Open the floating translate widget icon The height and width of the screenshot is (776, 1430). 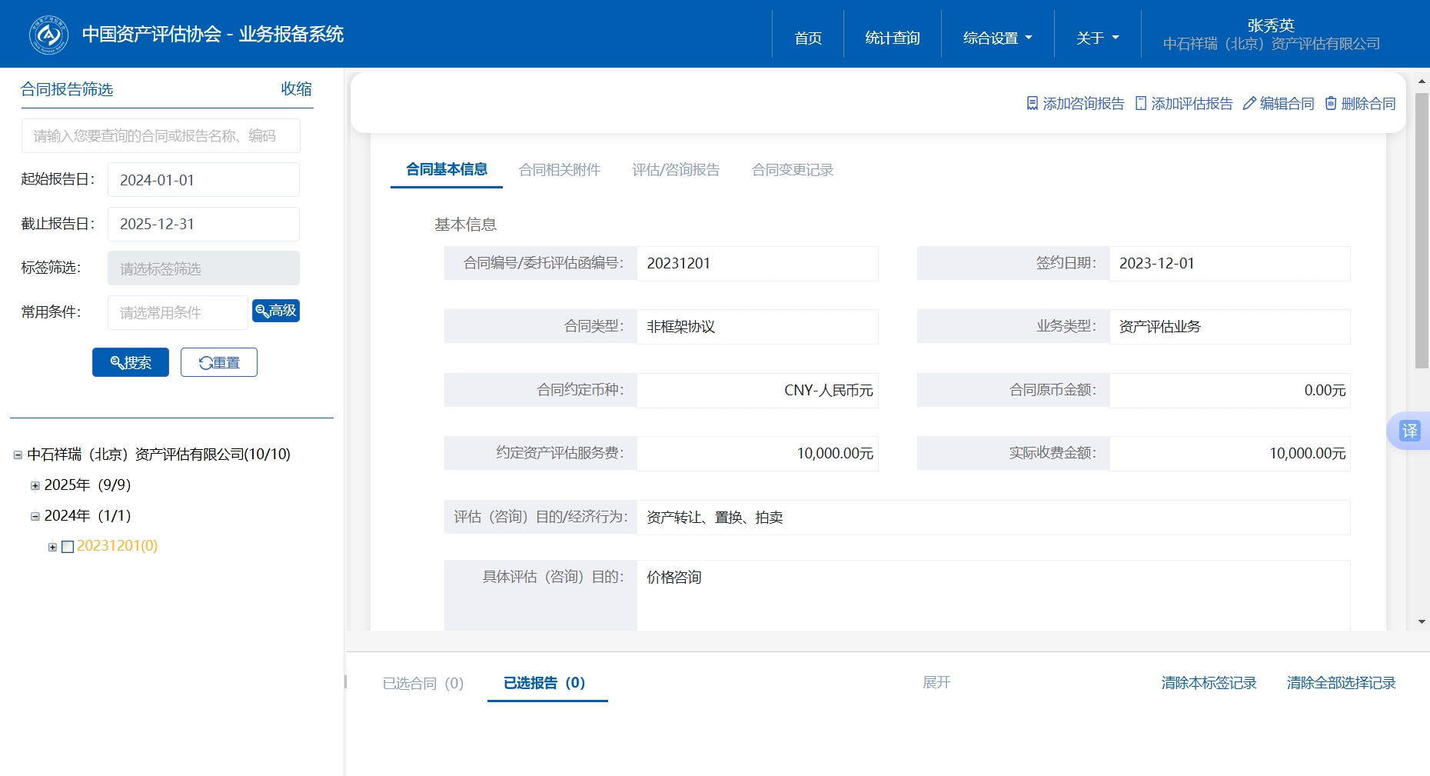coord(1409,431)
